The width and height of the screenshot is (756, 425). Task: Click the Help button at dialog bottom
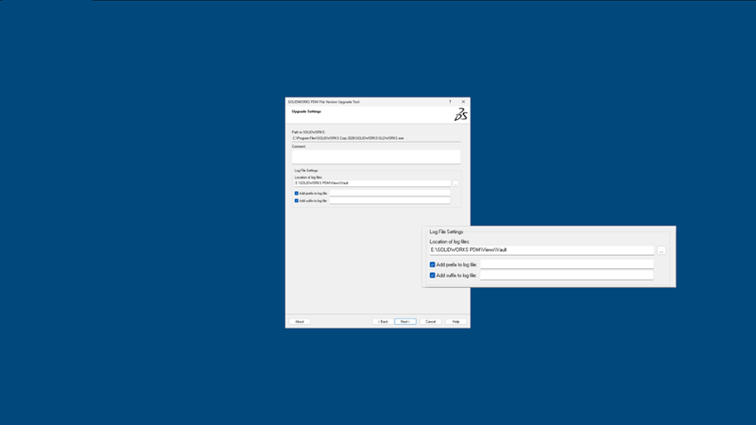coord(455,321)
